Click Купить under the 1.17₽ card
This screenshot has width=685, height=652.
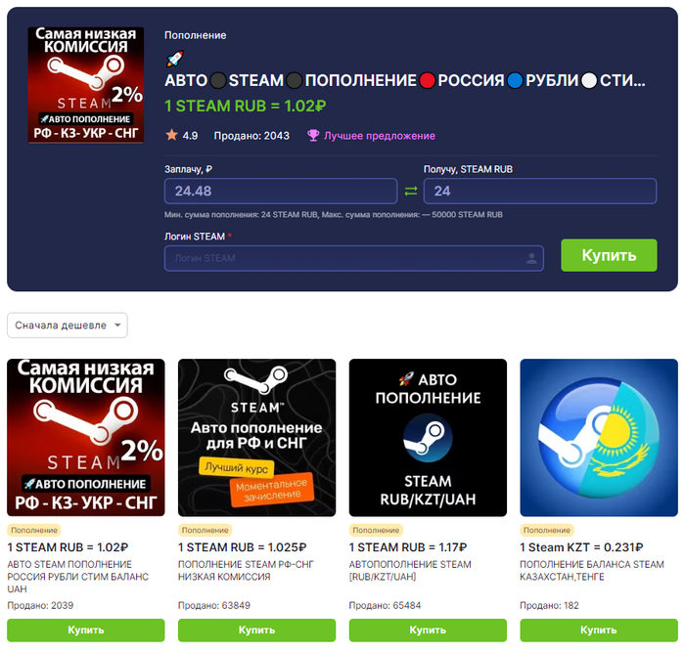(428, 630)
